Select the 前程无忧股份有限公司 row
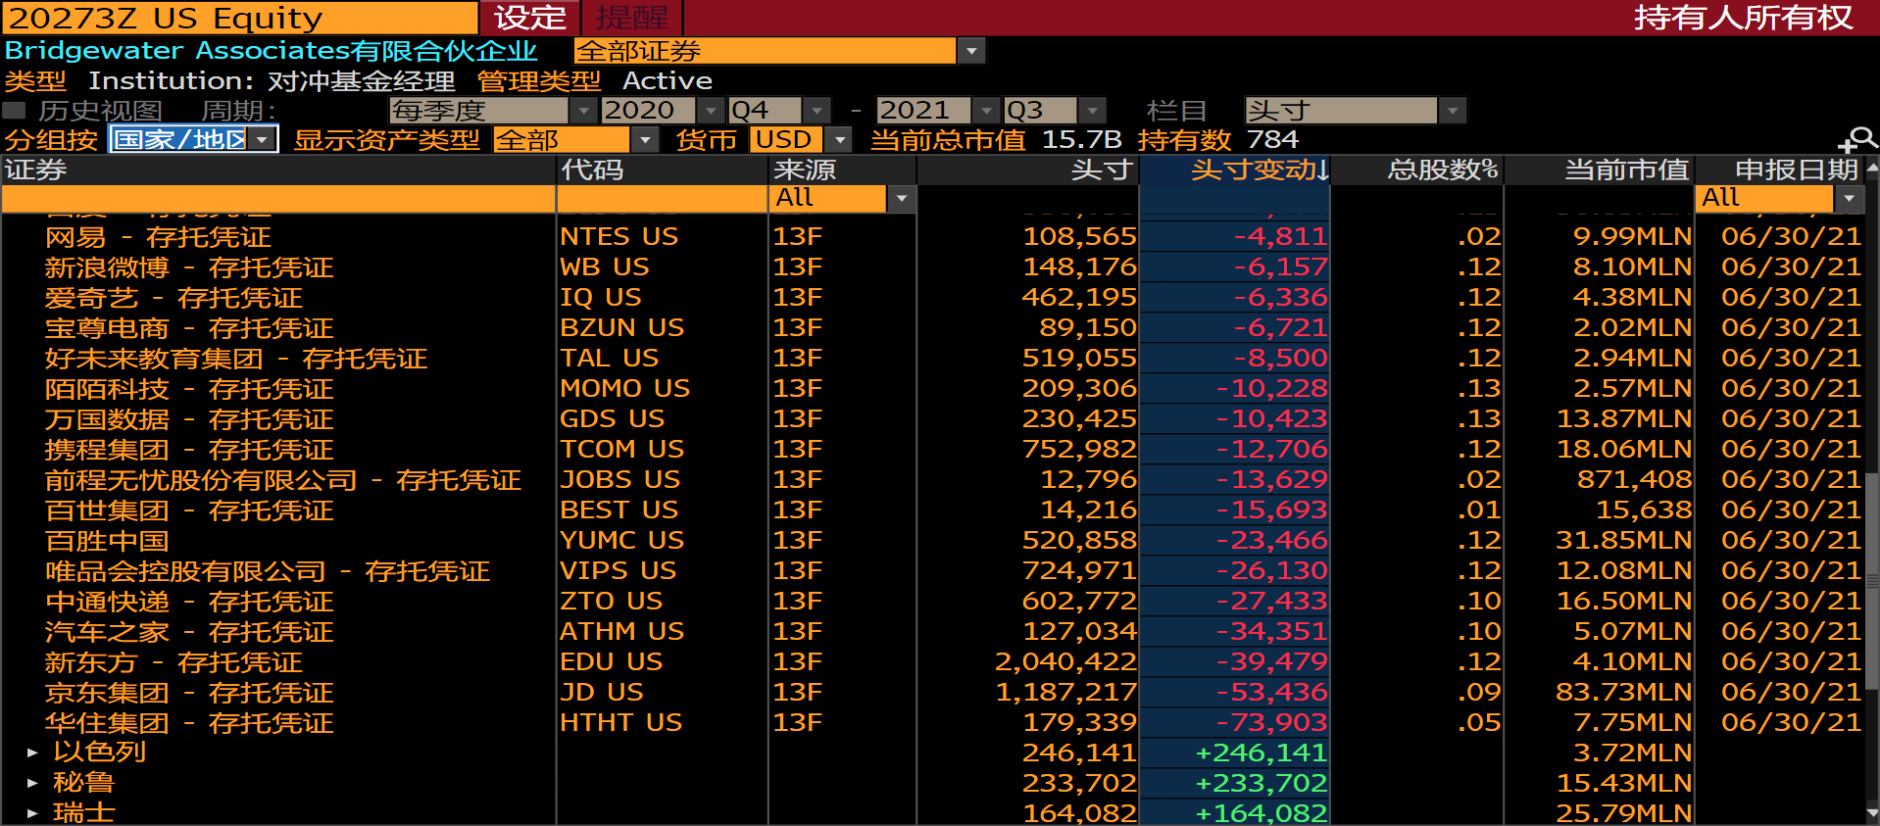The image size is (1880, 826). click(931, 480)
